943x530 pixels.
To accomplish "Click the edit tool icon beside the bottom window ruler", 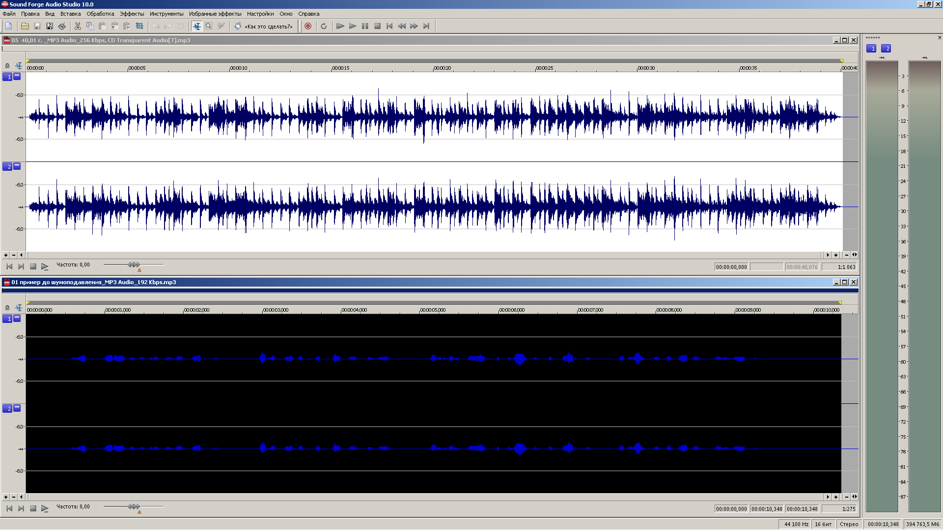I will coord(19,307).
